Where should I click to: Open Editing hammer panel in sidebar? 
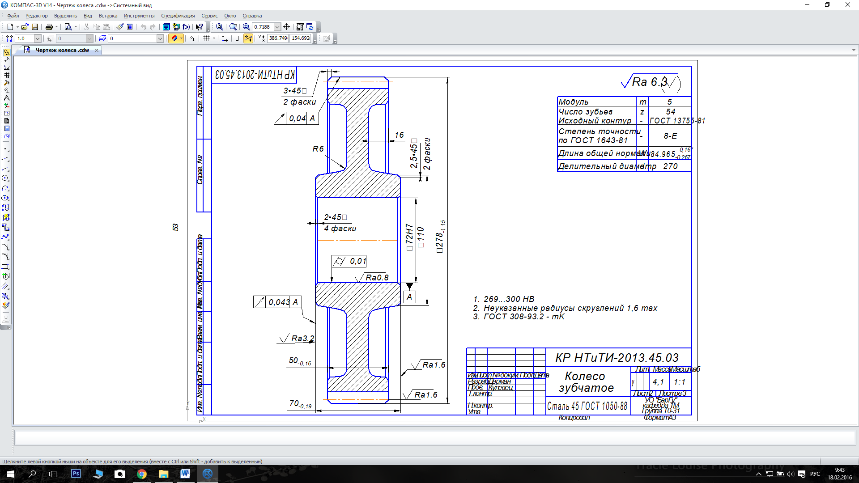tap(7, 83)
